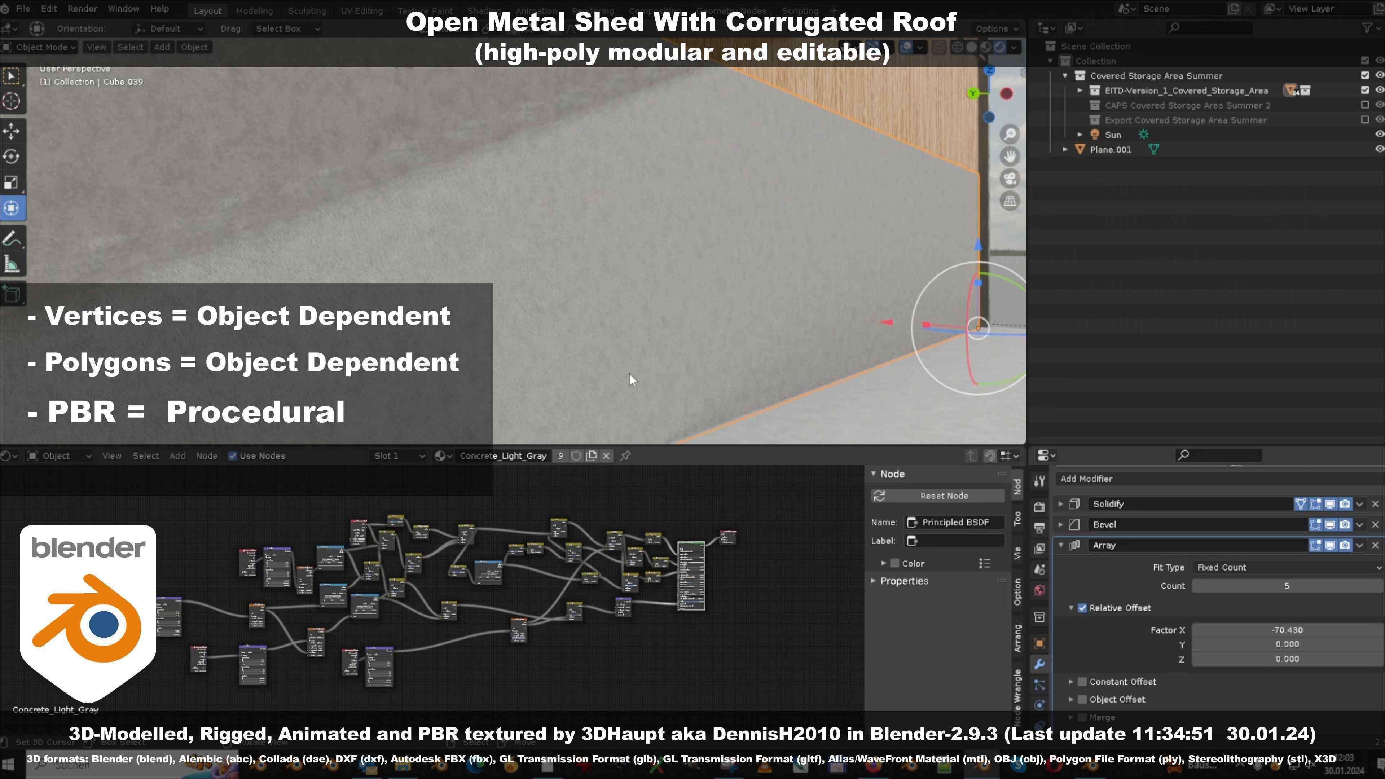Click the Count value field showing 5
1385x779 pixels.
[1287, 586]
